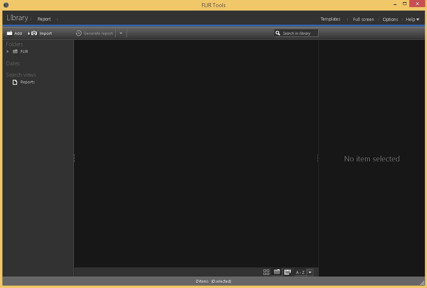
Task: Toggle the left panel collapse handle
Action: 74,158
